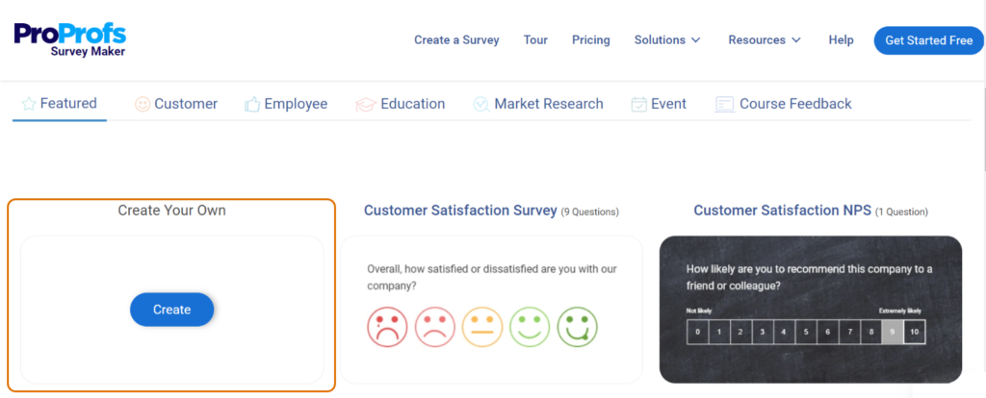Viewport: 986px width, 398px height.
Task: Select score 10 on the NPS scale
Action: click(915, 333)
